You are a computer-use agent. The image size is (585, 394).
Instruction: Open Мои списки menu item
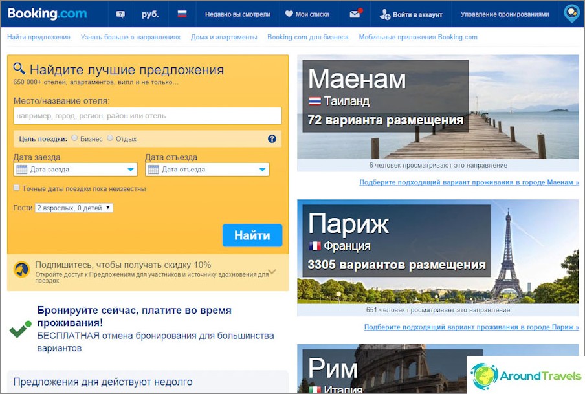coord(312,14)
